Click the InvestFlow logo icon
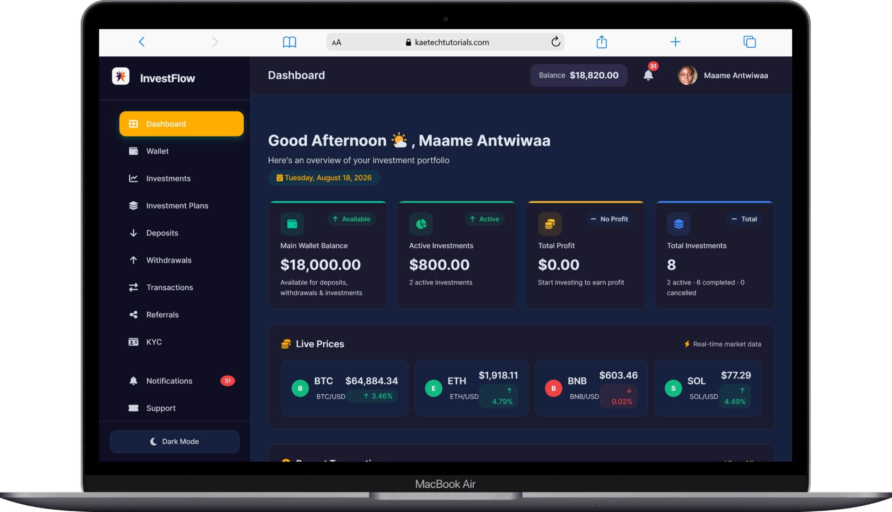This screenshot has height=512, width=892. [x=121, y=76]
